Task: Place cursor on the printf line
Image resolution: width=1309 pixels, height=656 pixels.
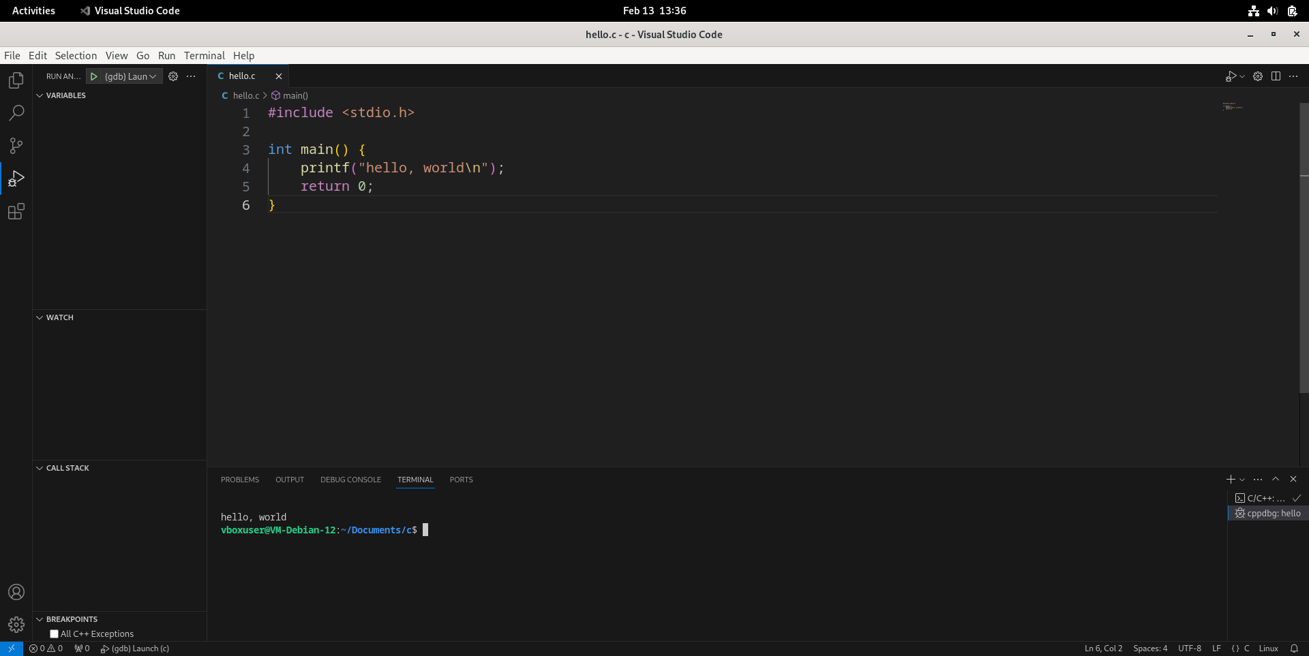Action: point(402,168)
